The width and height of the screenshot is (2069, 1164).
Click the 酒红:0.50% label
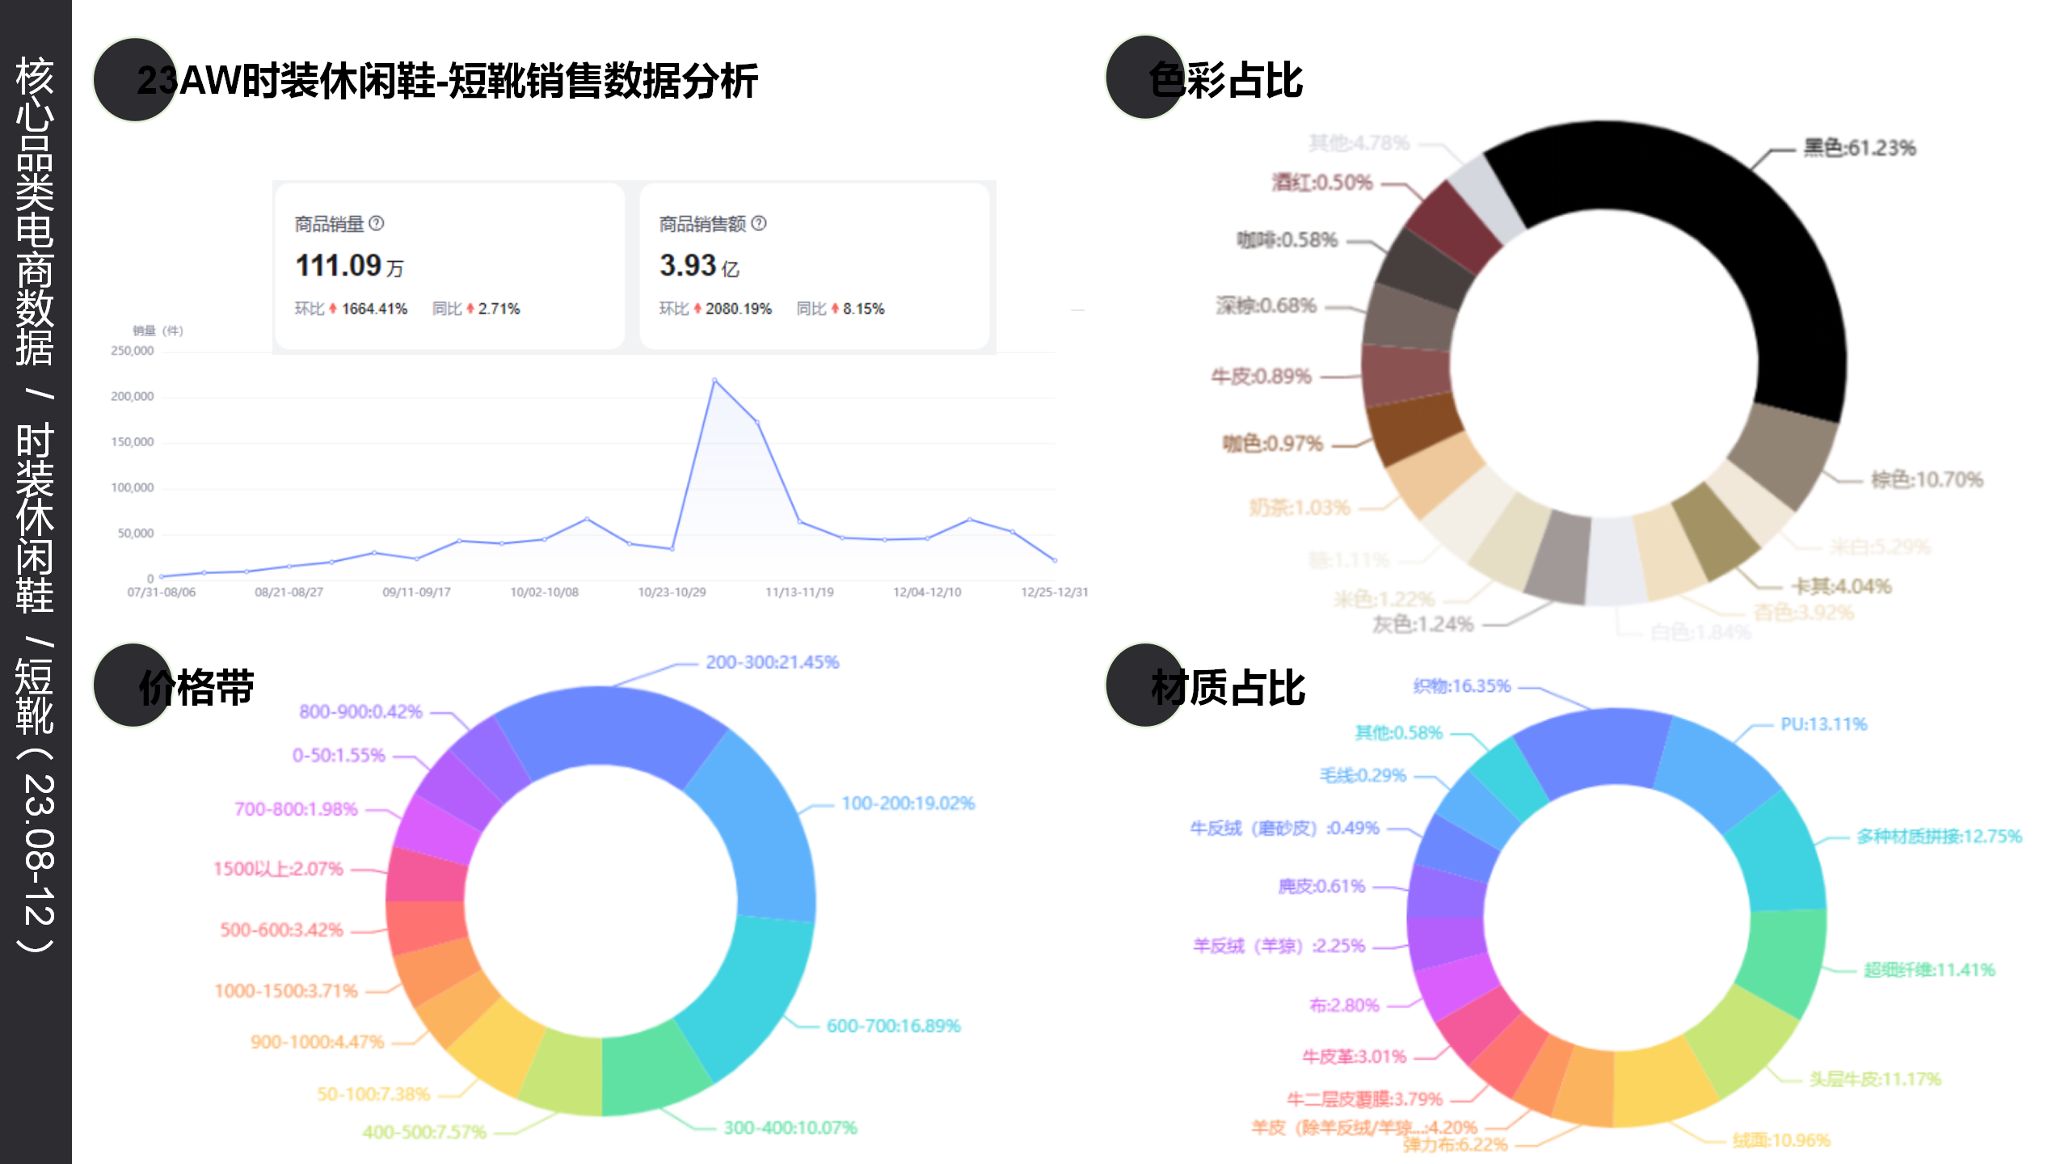pos(1322,183)
